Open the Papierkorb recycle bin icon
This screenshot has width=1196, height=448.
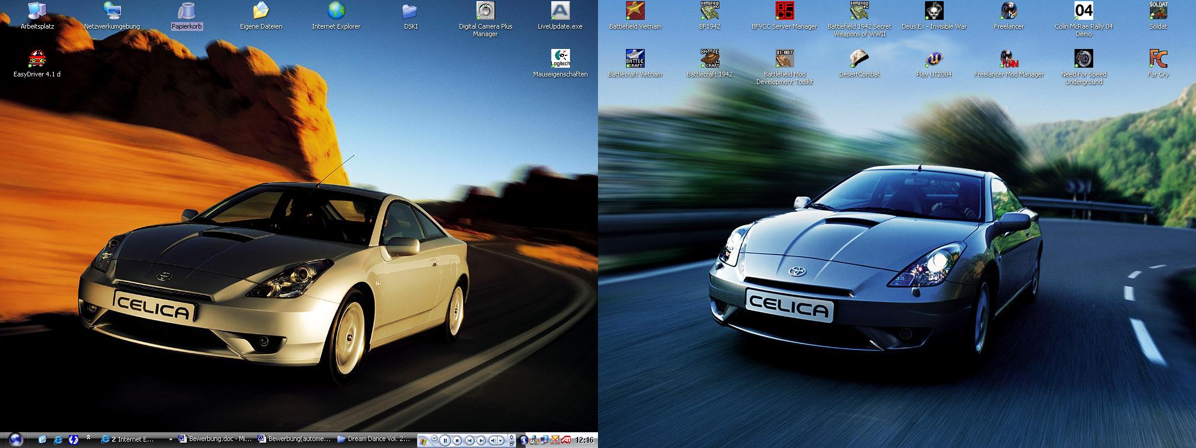[x=187, y=11]
